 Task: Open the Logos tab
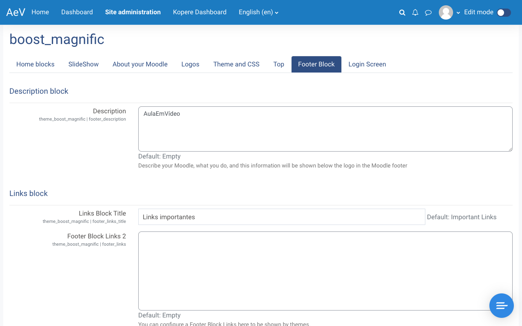click(x=190, y=64)
